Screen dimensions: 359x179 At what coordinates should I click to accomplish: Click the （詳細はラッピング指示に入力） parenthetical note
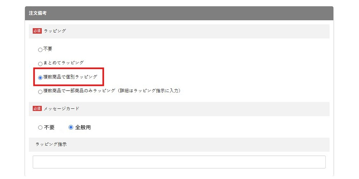[150, 91]
